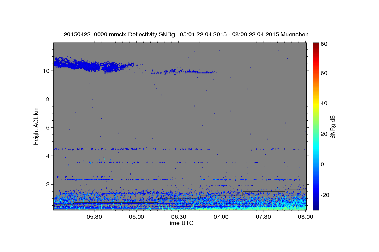Viewport: 379px width, 252px height.
Task: Click the green region of the colorbar
Action: click(x=316, y=126)
